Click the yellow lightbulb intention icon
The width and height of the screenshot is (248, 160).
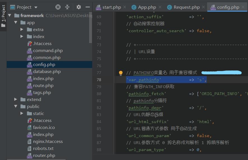121,73
